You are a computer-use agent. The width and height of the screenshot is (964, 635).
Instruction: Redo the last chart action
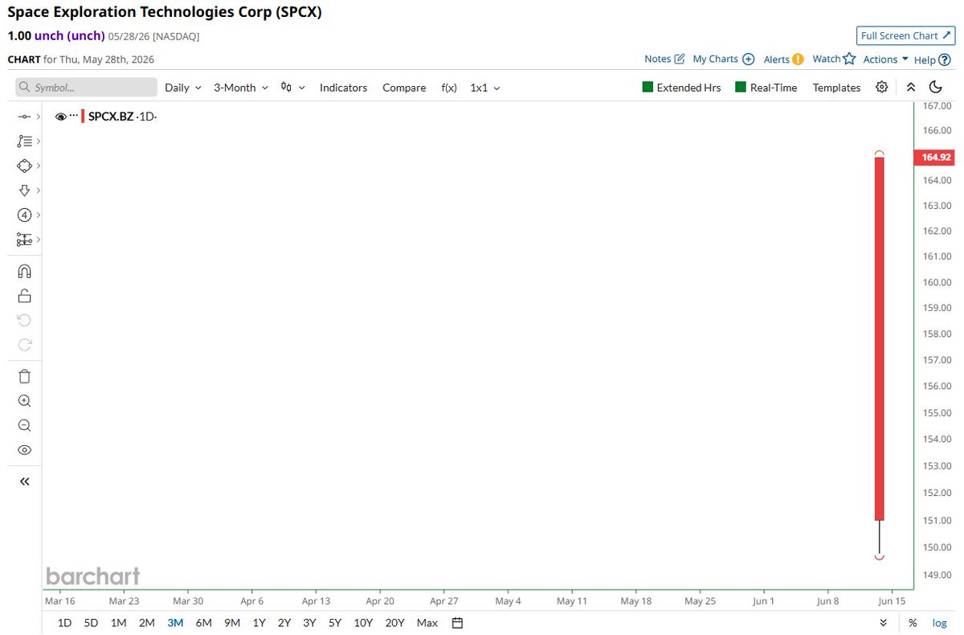coord(24,344)
